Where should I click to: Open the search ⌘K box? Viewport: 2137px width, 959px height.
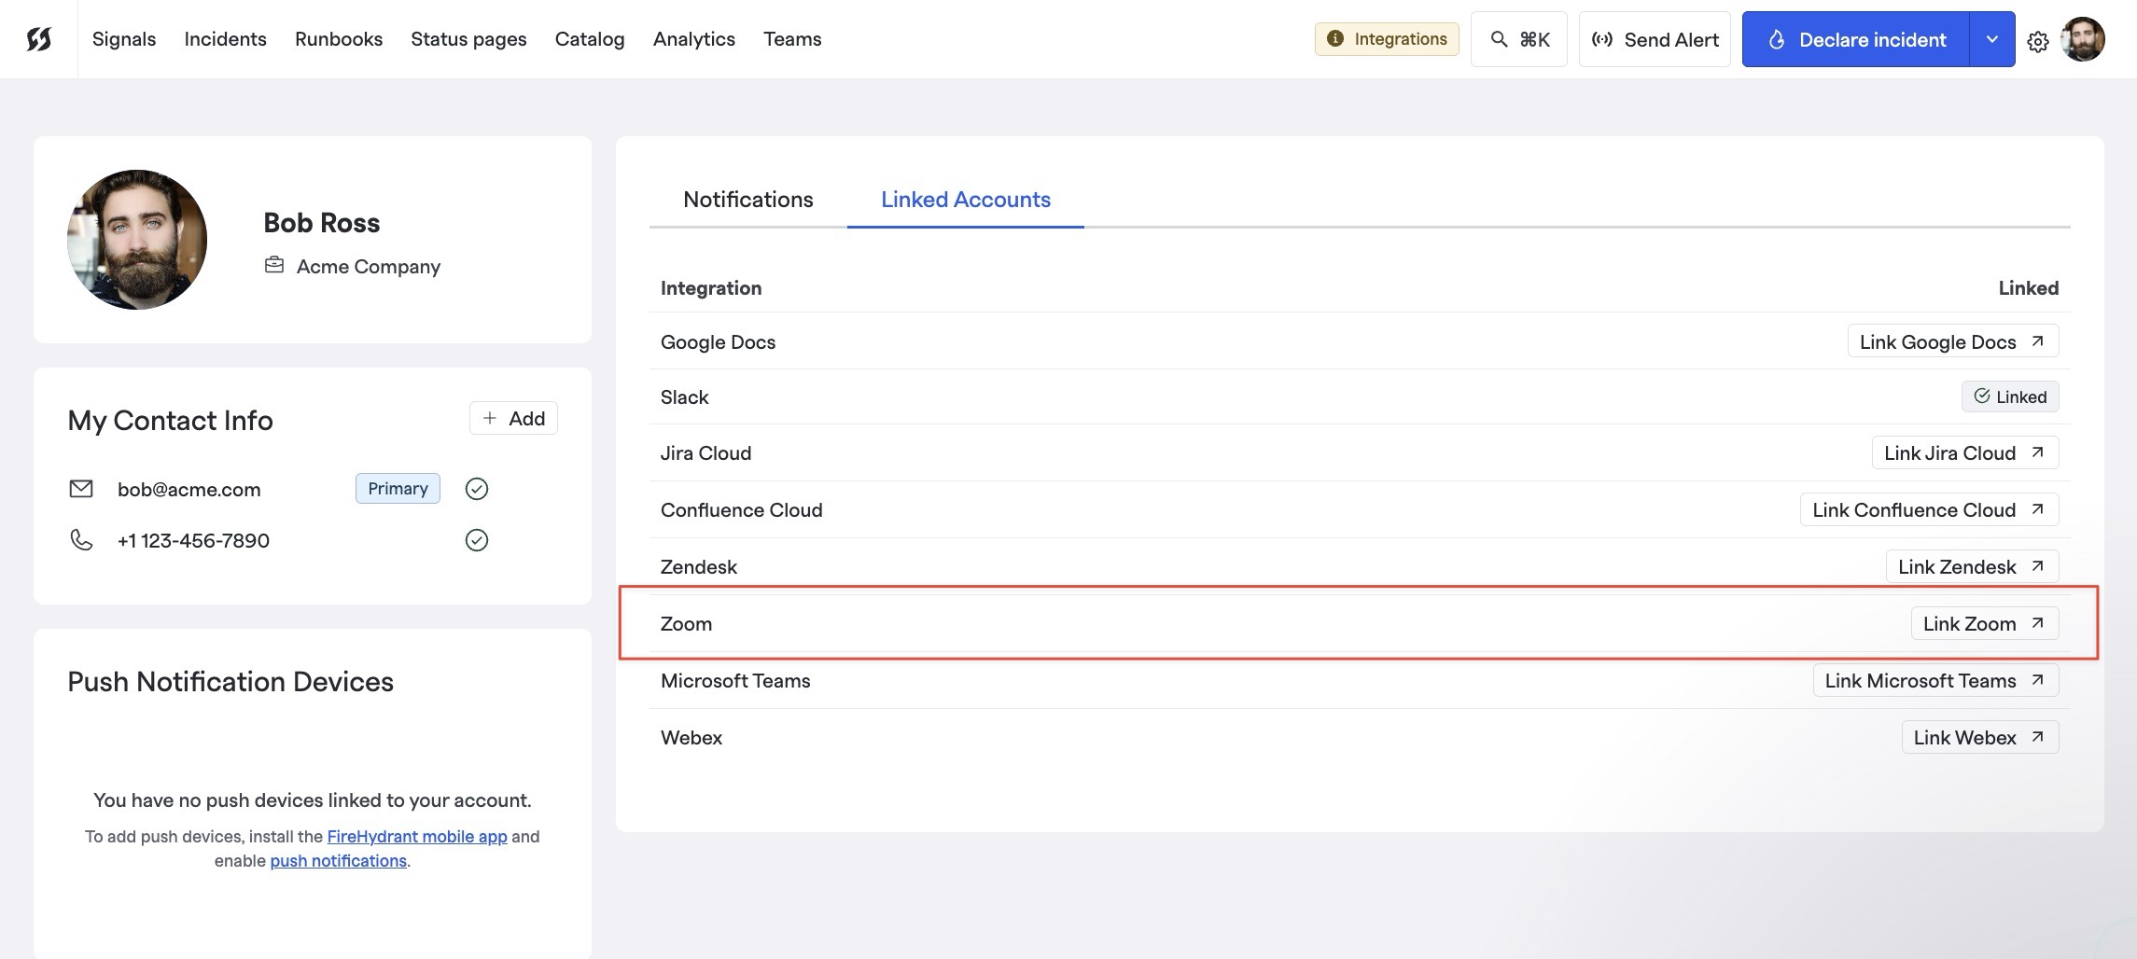[1519, 39]
